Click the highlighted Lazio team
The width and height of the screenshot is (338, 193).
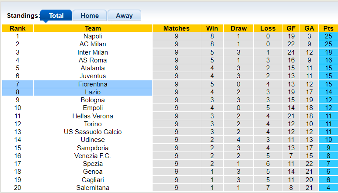[93, 92]
